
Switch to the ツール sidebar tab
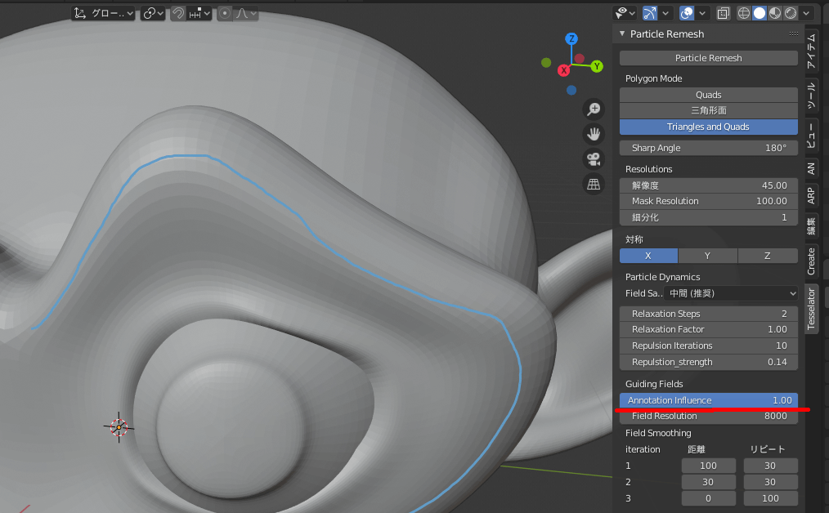(x=811, y=96)
